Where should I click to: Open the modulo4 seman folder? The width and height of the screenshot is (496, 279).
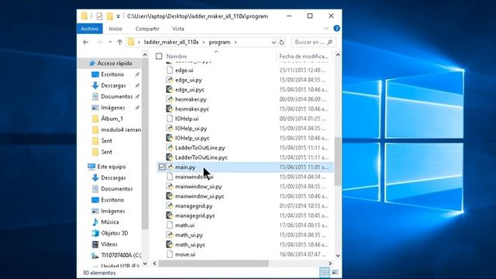pos(121,129)
